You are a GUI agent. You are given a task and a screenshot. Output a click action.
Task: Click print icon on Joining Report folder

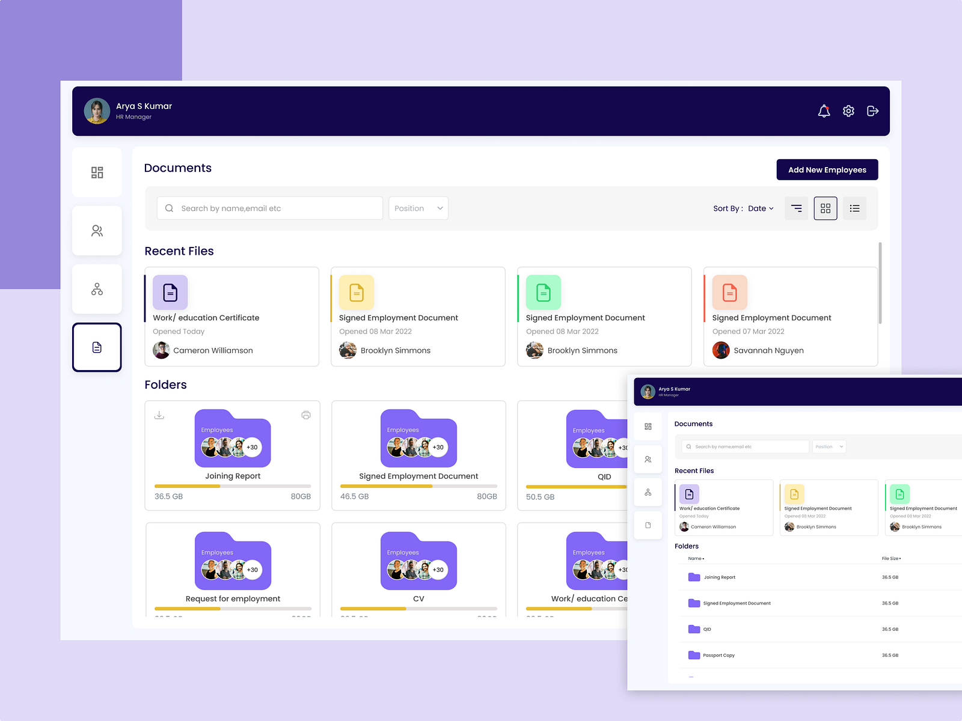(x=306, y=415)
